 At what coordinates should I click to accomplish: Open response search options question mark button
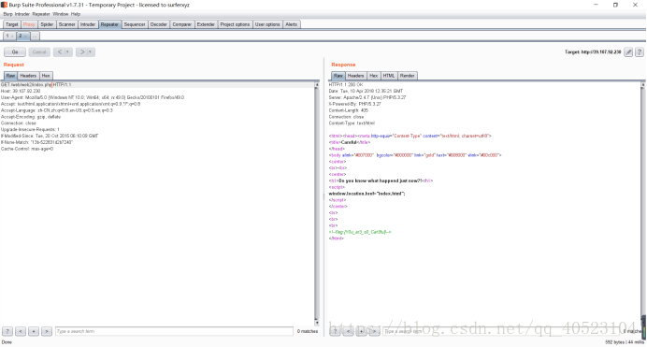point(335,331)
